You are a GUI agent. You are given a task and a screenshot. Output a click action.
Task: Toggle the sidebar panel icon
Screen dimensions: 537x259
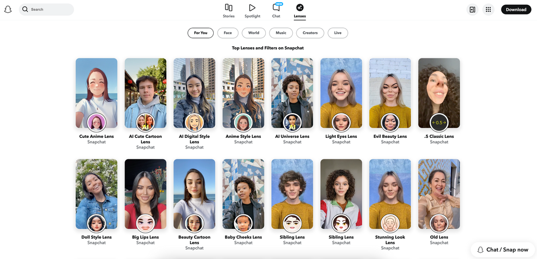472,10
